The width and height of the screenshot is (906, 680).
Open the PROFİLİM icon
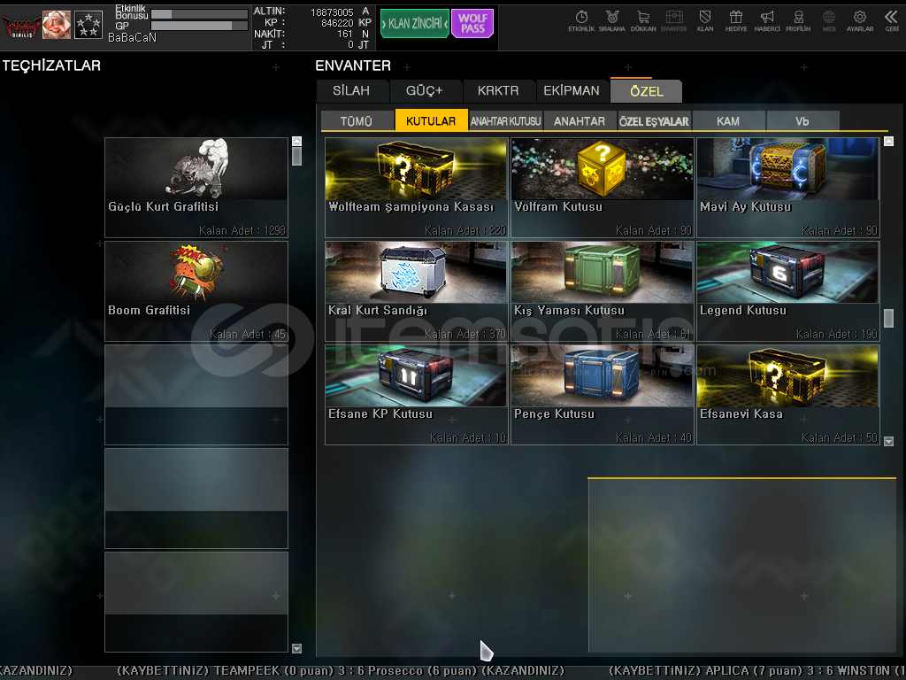click(x=798, y=21)
